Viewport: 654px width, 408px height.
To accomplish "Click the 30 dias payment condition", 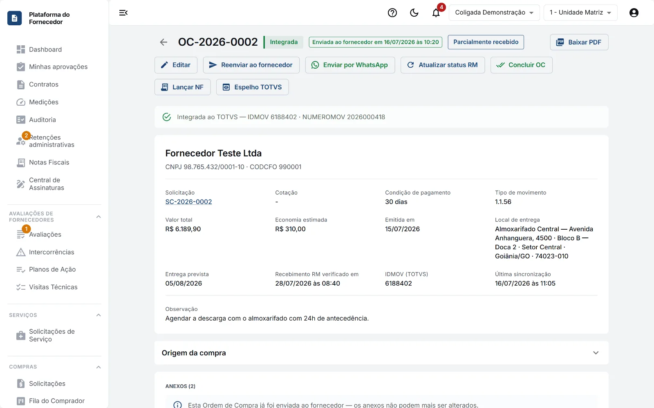I will click(396, 202).
